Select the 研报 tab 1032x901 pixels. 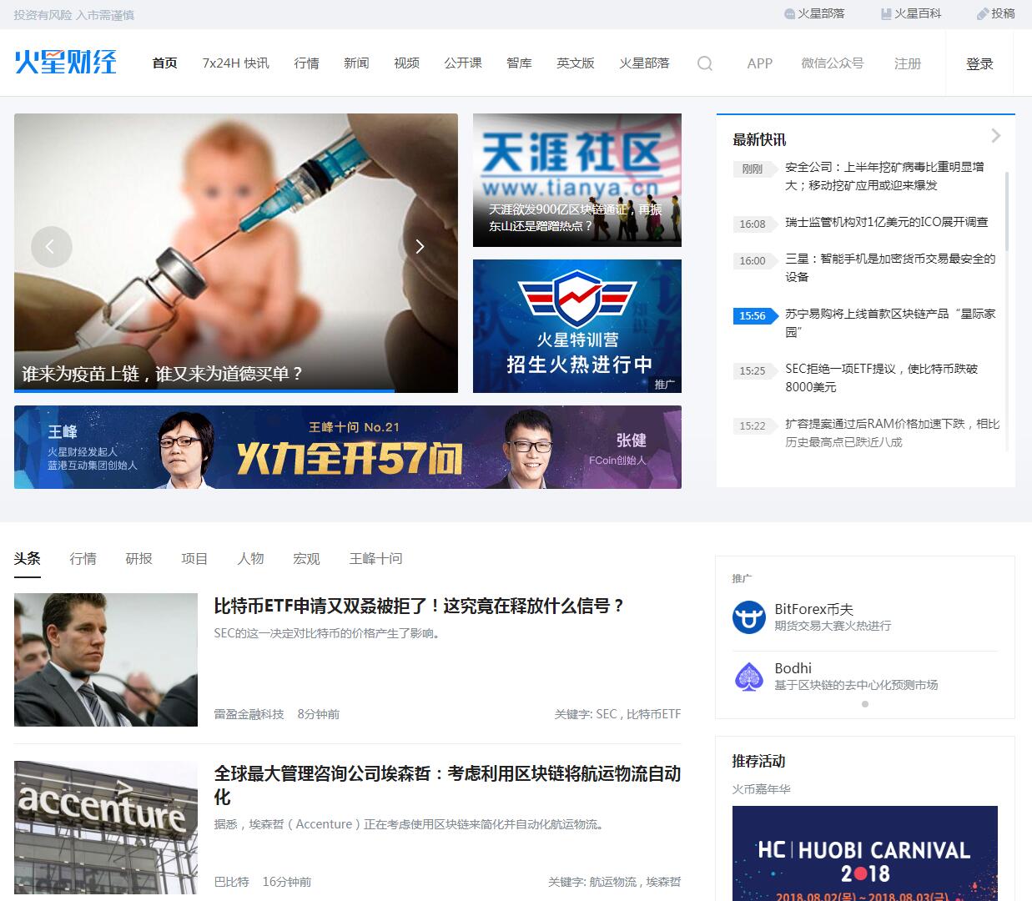click(138, 558)
